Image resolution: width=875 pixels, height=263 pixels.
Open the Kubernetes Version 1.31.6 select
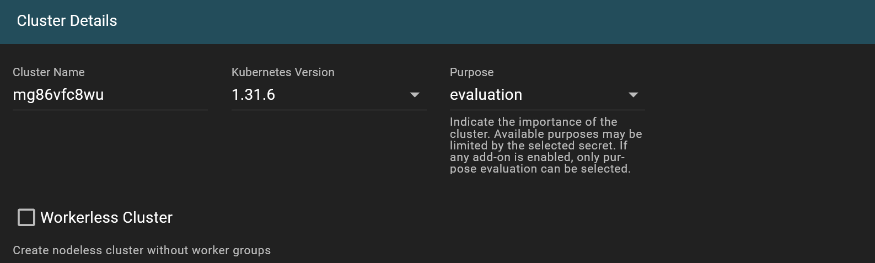pos(329,95)
